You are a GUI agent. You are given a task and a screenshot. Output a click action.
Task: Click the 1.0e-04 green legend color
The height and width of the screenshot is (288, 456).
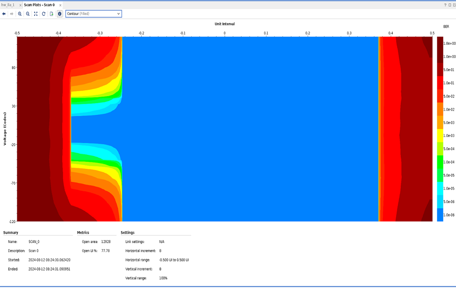(x=440, y=162)
